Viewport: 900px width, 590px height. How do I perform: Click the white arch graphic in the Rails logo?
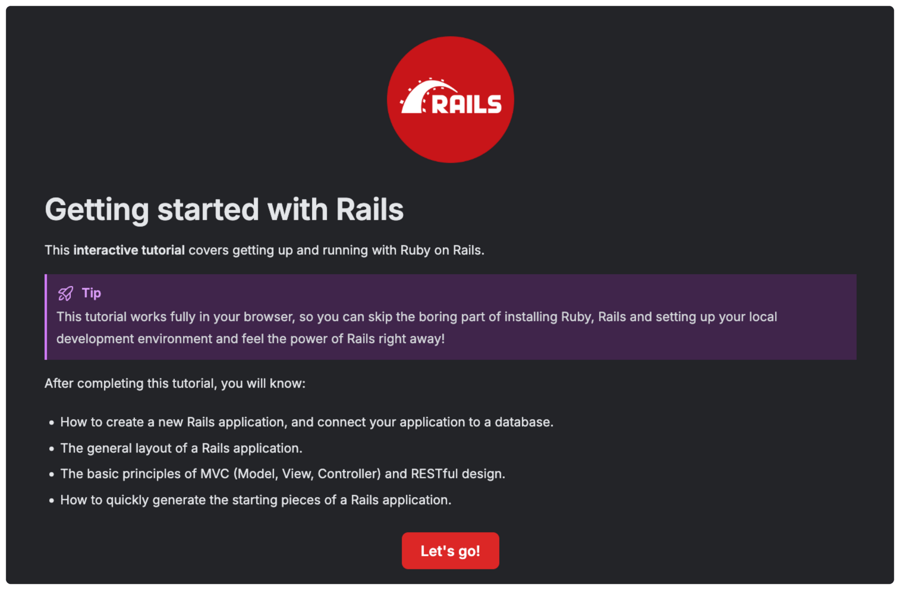(428, 96)
